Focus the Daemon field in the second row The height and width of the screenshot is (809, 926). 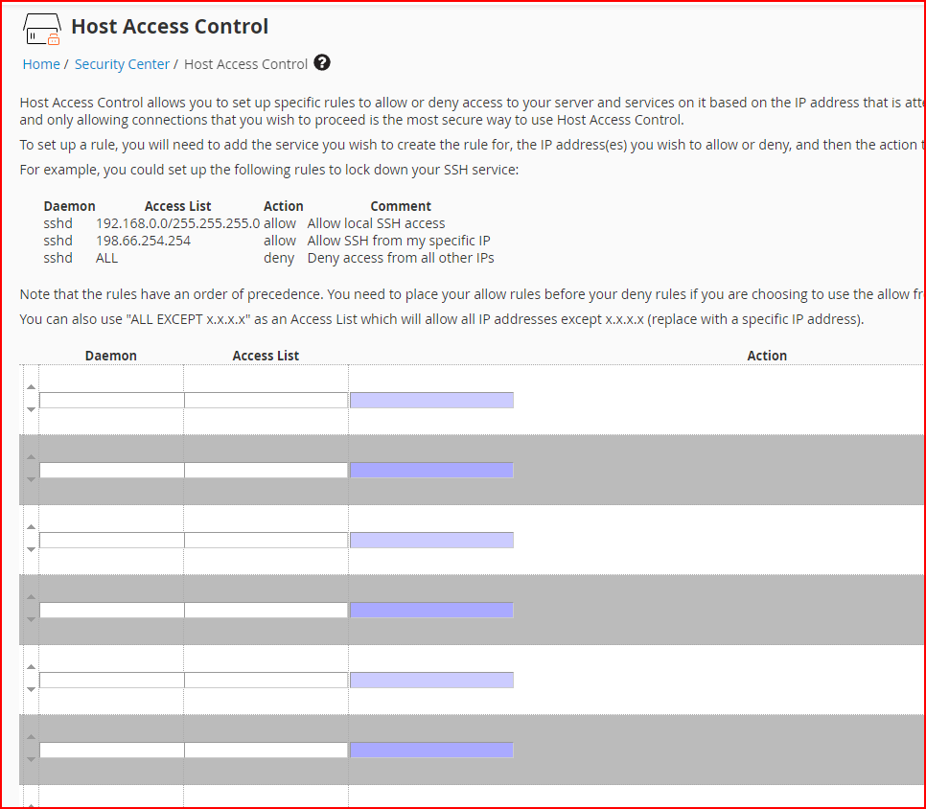click(111, 471)
